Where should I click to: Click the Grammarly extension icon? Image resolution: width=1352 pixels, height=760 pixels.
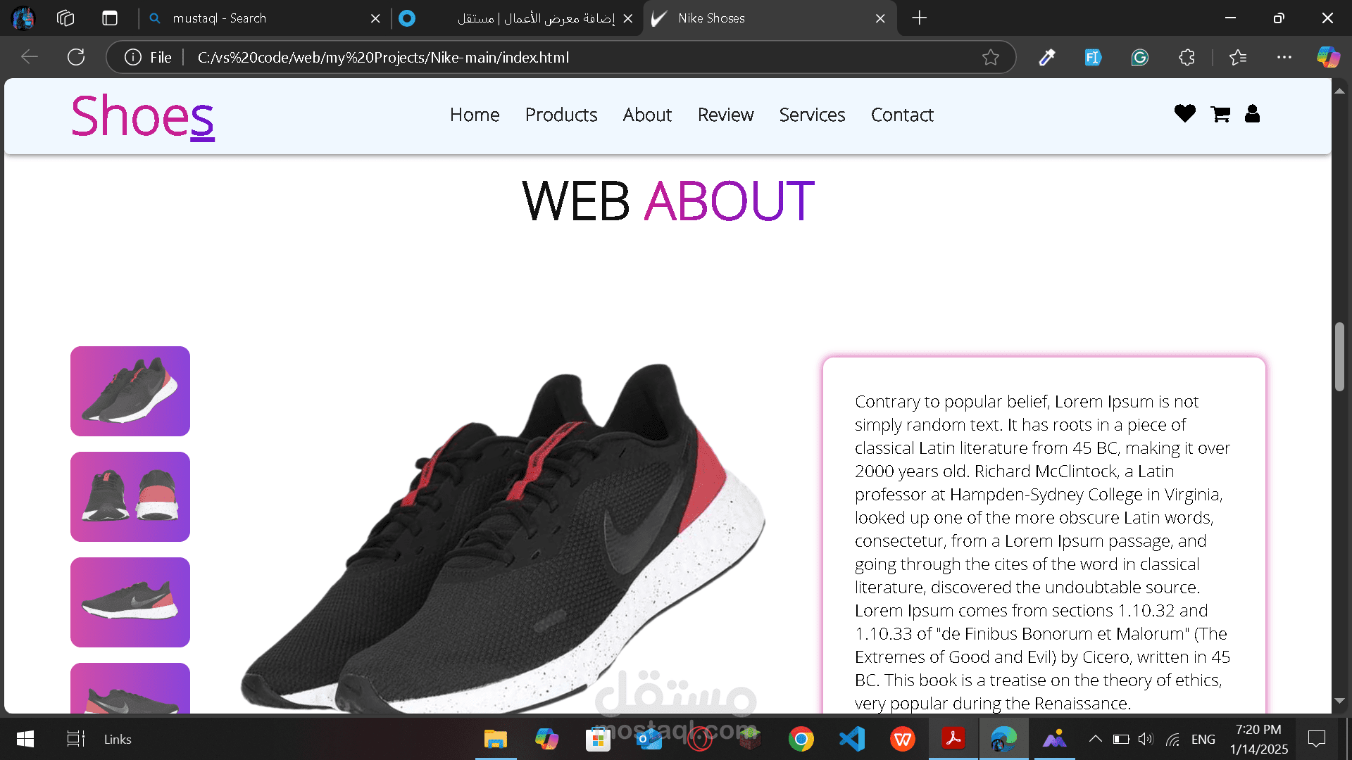pyautogui.click(x=1139, y=58)
